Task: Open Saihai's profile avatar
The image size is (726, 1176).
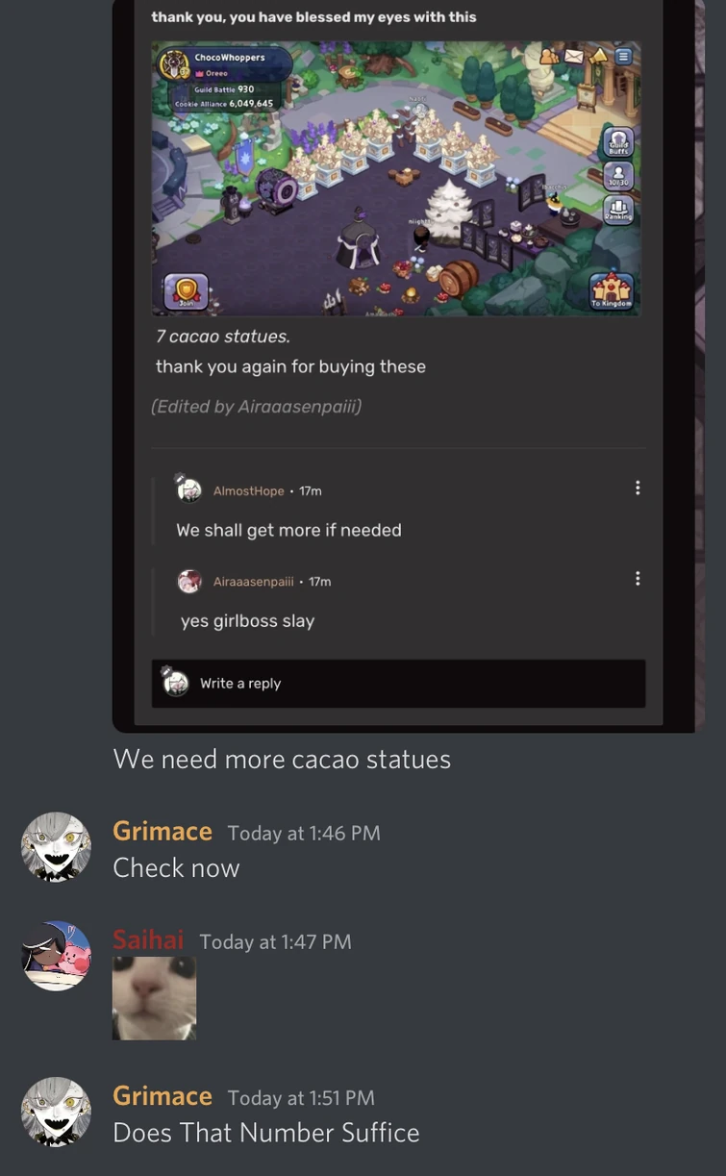Action: [x=57, y=956]
